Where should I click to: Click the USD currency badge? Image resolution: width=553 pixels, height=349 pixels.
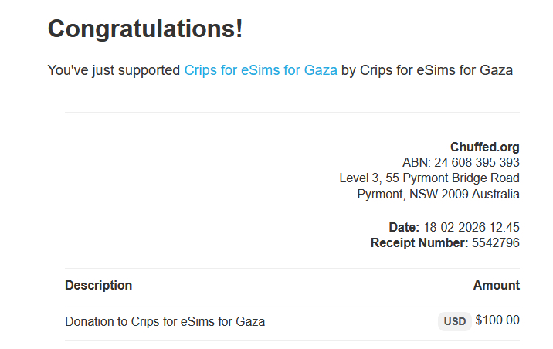pos(455,321)
